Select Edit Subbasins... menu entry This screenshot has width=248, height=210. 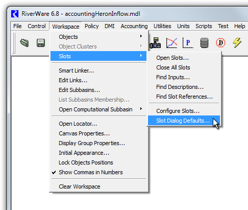pyautogui.click(x=98, y=90)
